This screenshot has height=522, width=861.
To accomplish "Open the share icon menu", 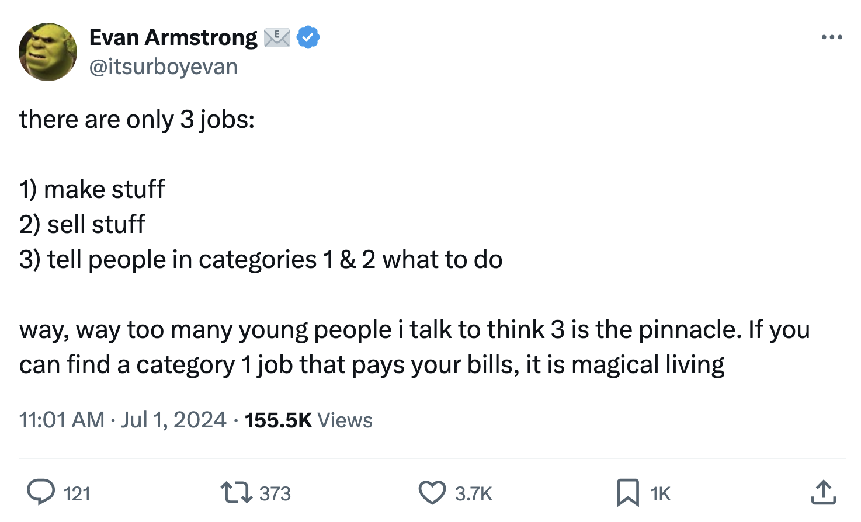I will click(823, 492).
